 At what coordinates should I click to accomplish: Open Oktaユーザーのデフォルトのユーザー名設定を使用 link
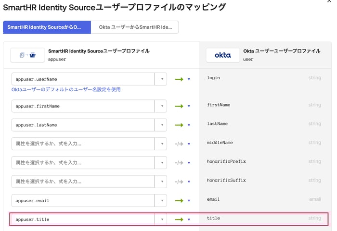[x=66, y=90]
